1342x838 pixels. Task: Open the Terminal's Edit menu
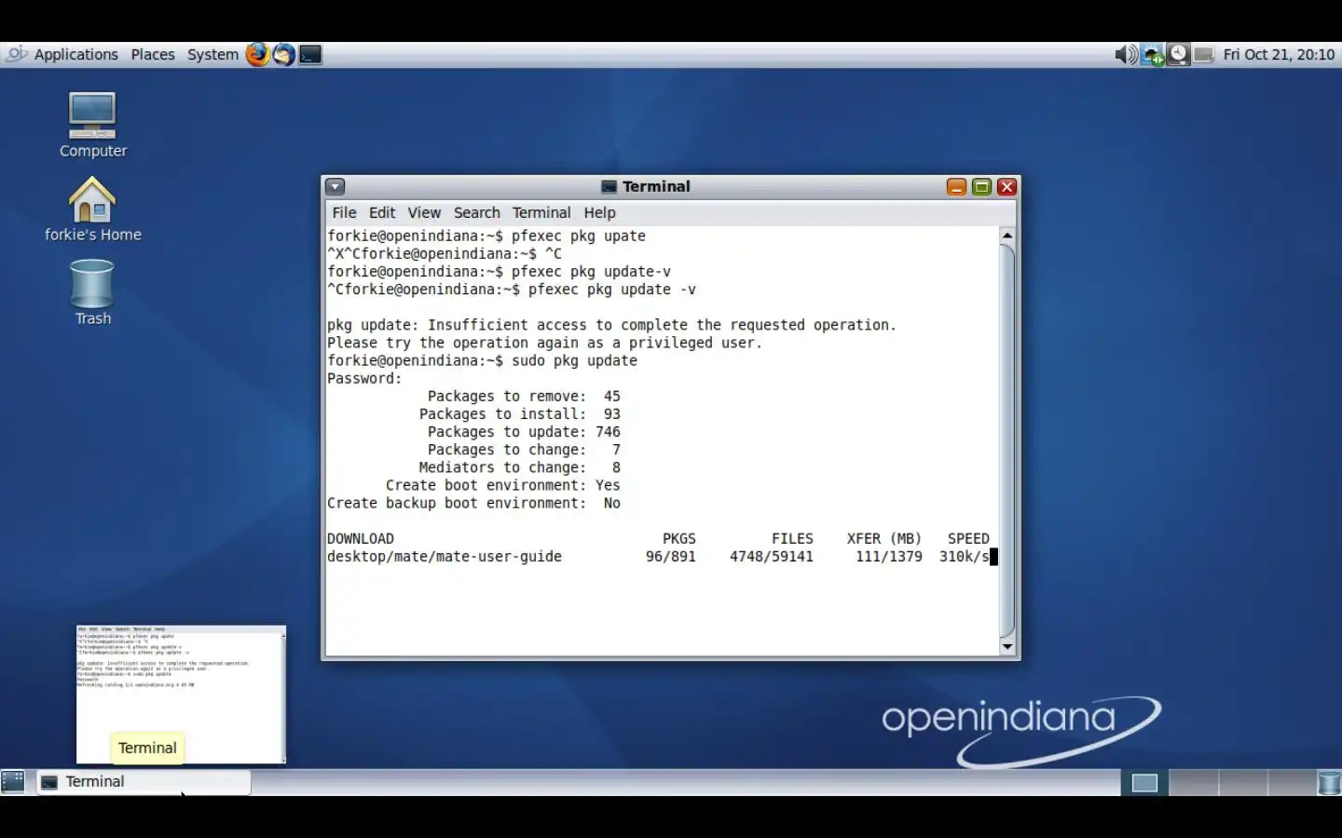point(381,212)
